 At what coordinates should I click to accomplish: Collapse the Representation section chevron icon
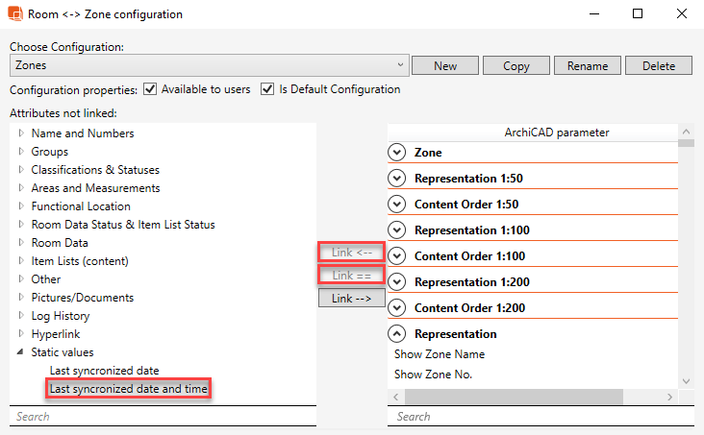[397, 333]
